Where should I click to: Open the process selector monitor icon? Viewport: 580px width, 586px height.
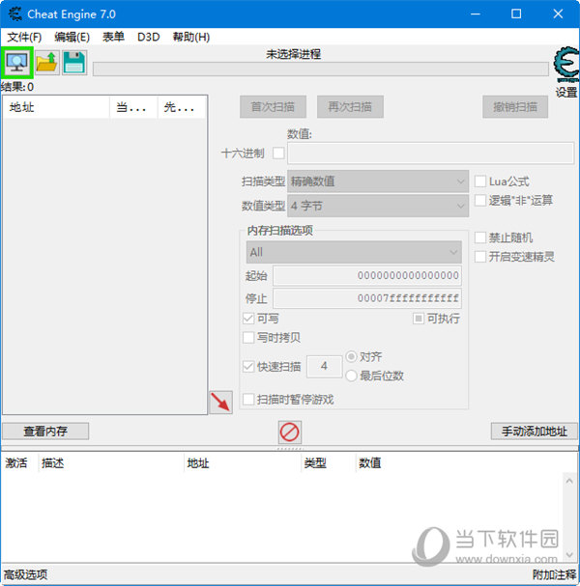[x=16, y=63]
